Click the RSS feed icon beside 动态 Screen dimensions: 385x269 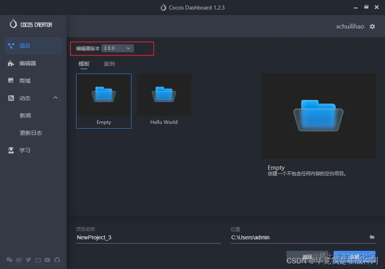pos(11,98)
